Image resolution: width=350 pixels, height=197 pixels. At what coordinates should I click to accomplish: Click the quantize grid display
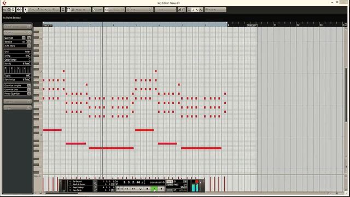pyautogui.click(x=17, y=69)
